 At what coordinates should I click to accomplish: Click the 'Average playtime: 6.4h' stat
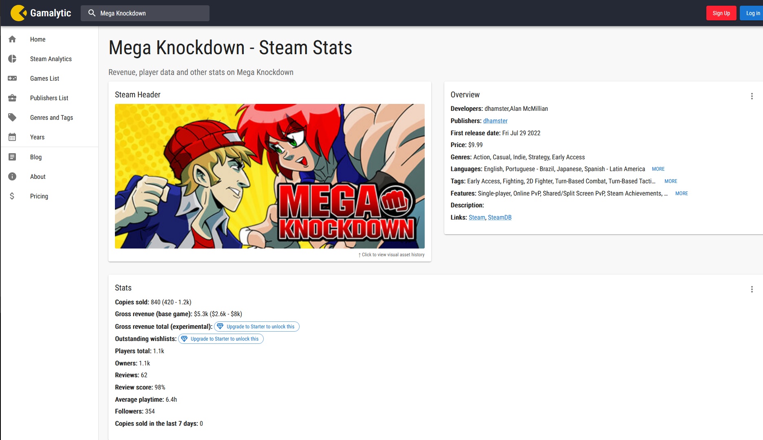[146, 399]
